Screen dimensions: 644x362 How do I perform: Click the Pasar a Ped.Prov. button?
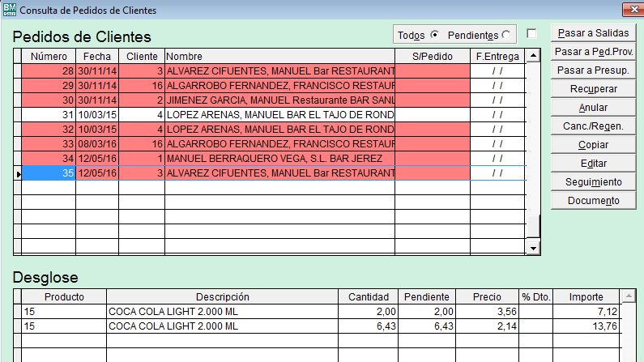(594, 52)
